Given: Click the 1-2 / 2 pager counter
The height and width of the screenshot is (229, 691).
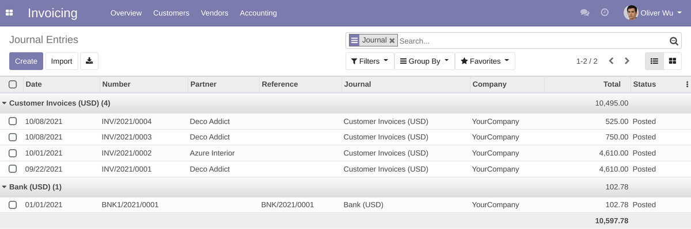Looking at the screenshot, I should (587, 61).
